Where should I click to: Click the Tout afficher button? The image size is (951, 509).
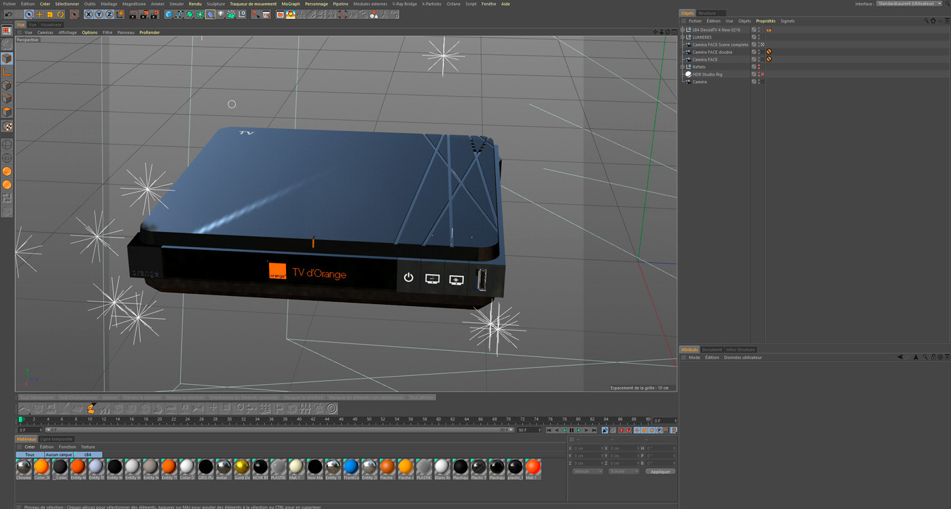coord(421,398)
